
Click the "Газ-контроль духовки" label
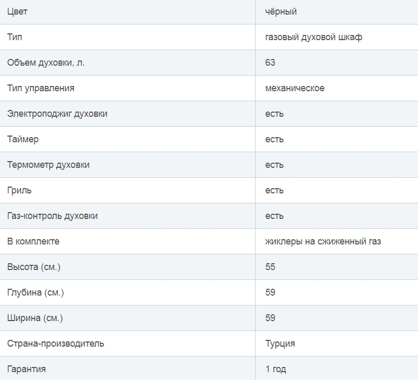click(53, 216)
